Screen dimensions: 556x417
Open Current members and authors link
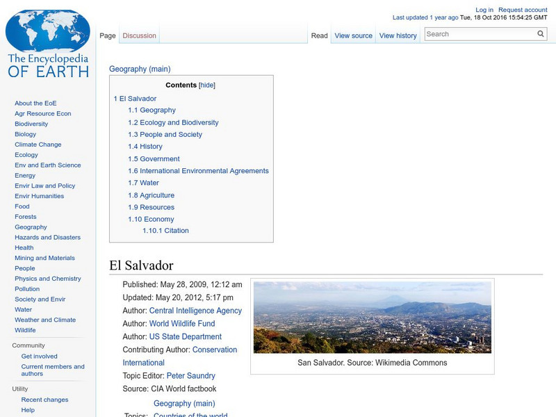pos(53,370)
